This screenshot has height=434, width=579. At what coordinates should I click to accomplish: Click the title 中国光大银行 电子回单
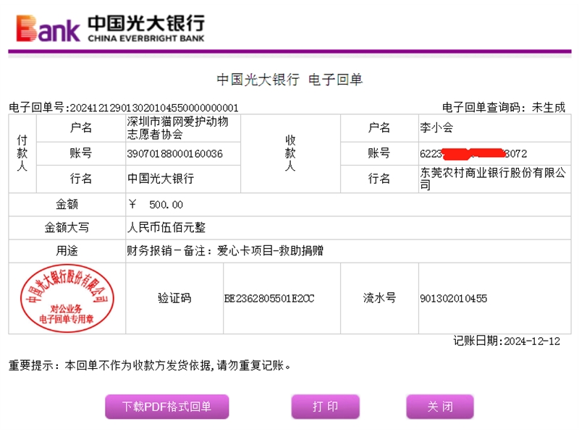(x=289, y=80)
